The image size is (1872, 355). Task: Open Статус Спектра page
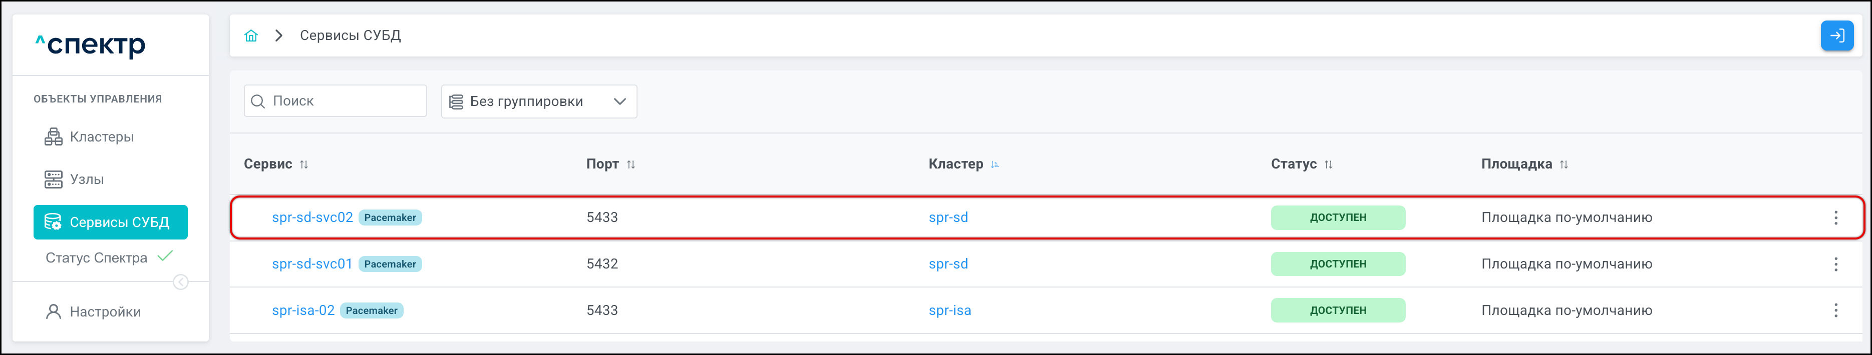97,257
